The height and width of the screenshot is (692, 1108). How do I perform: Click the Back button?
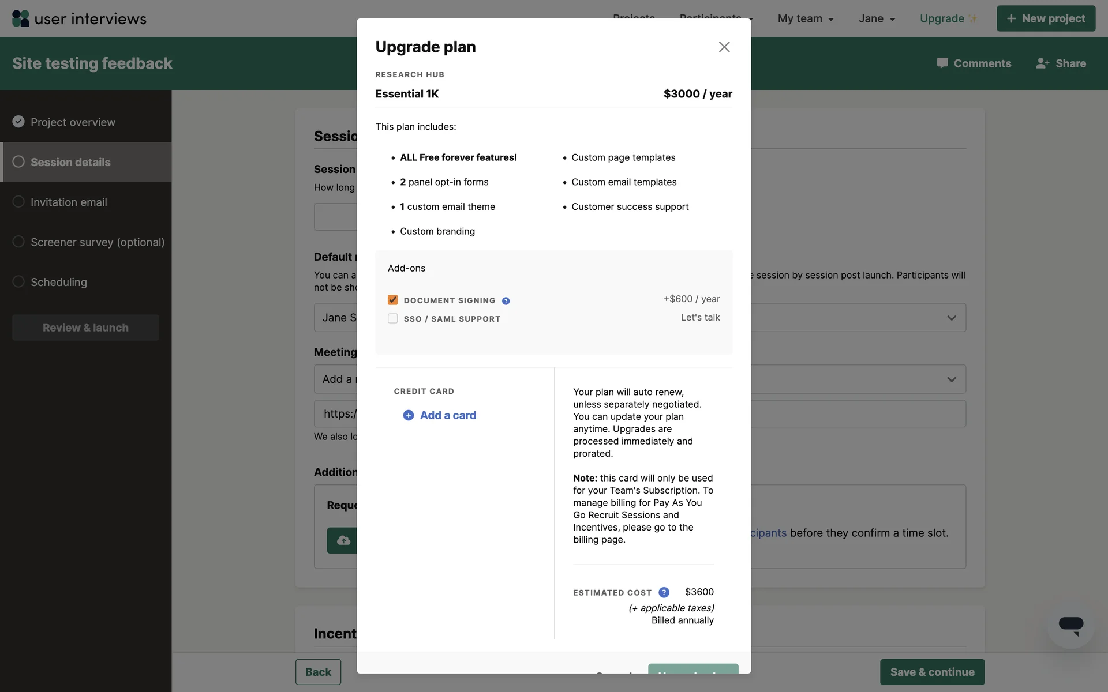[x=318, y=672]
